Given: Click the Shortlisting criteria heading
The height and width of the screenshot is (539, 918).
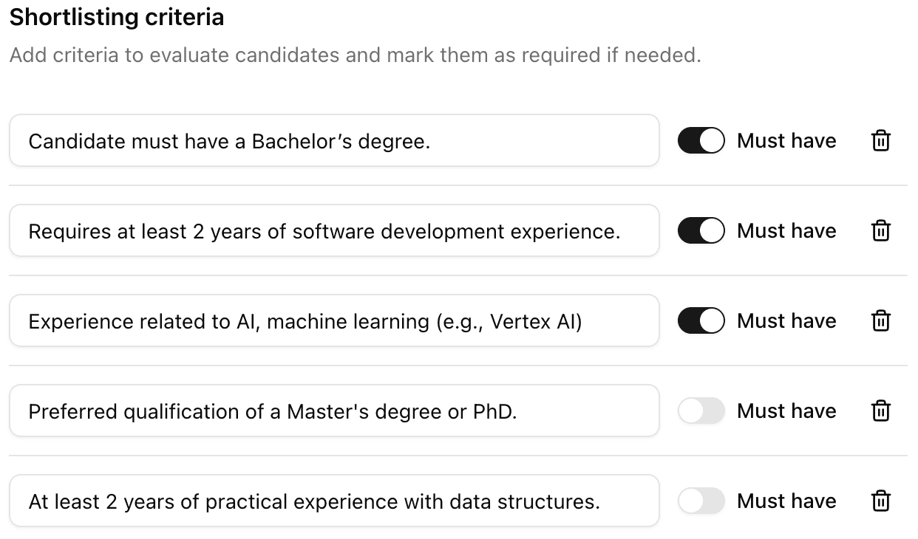Looking at the screenshot, I should click(x=116, y=16).
